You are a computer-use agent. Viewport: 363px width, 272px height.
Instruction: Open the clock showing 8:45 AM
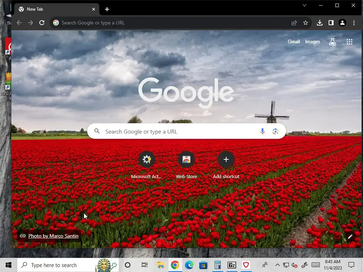point(333,265)
